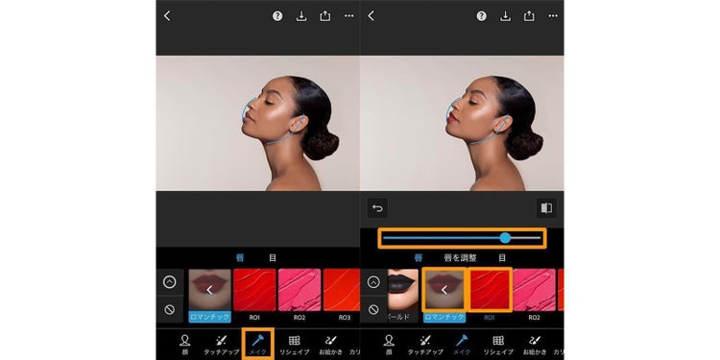This screenshot has height=360, width=720.
Task: Tap the portrait photo in right screen
Action: coord(462,123)
